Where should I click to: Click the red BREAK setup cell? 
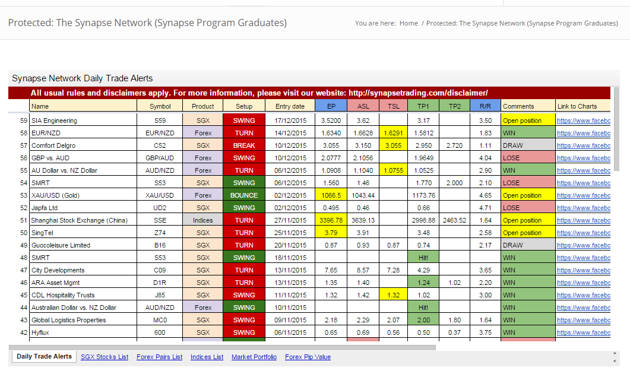click(244, 145)
